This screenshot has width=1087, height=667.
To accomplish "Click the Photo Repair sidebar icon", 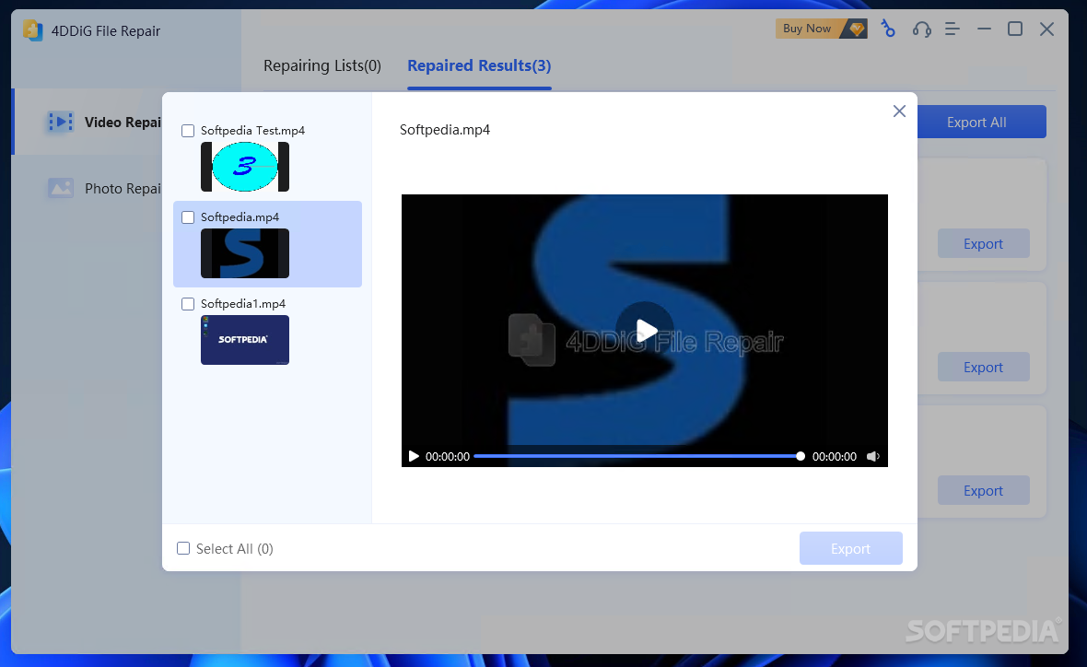I will pyautogui.click(x=60, y=188).
